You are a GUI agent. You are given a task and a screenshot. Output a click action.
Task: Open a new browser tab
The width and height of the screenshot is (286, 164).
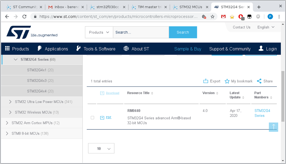coord(259,7)
